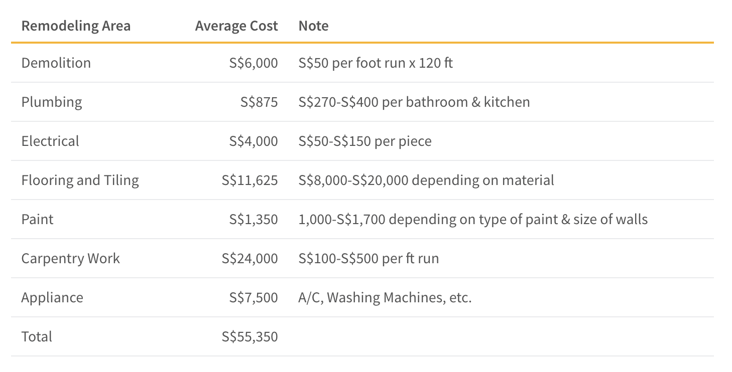Select the Carpentry Work row label

pos(71,258)
